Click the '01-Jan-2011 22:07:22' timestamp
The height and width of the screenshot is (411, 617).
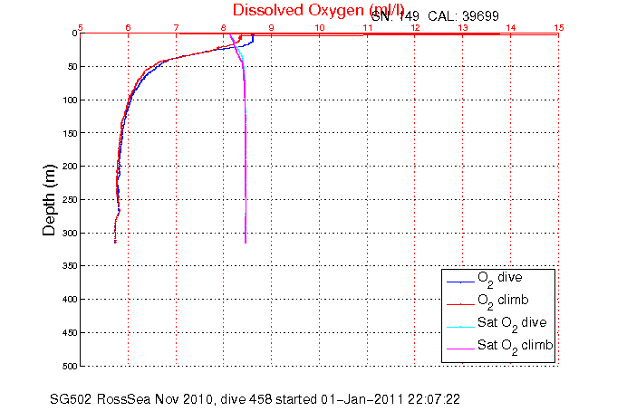[390, 399]
